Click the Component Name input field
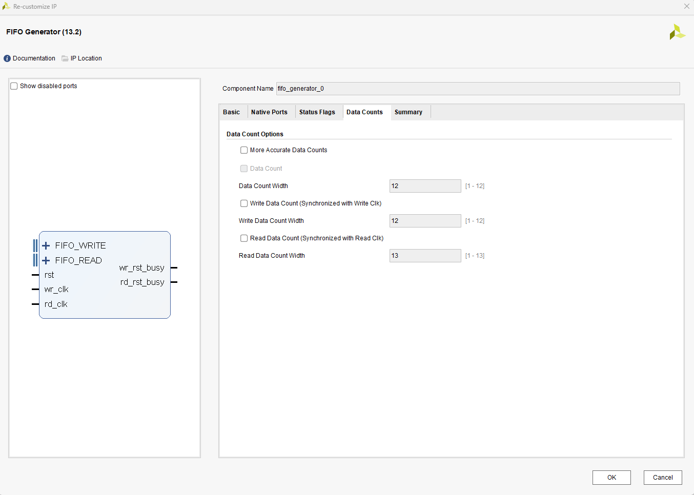The image size is (694, 495). click(x=478, y=89)
